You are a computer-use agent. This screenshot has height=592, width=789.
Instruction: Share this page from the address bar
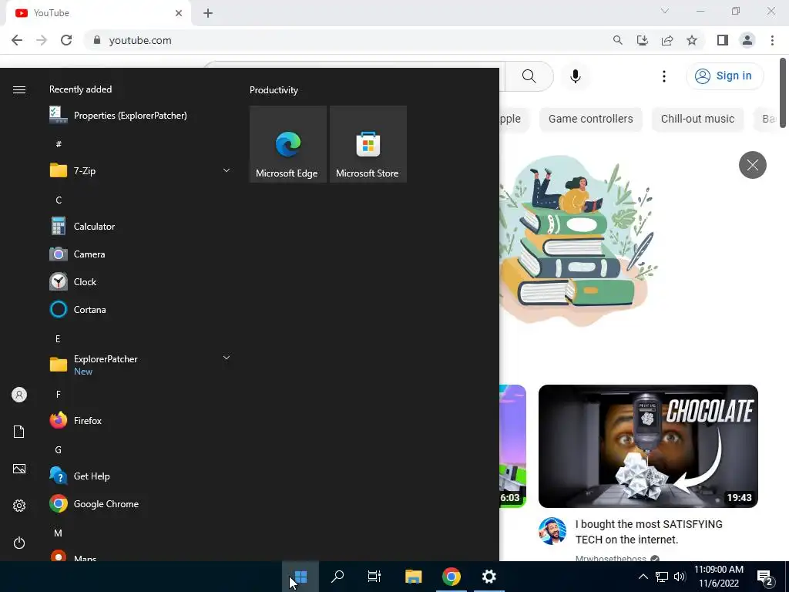(667, 40)
